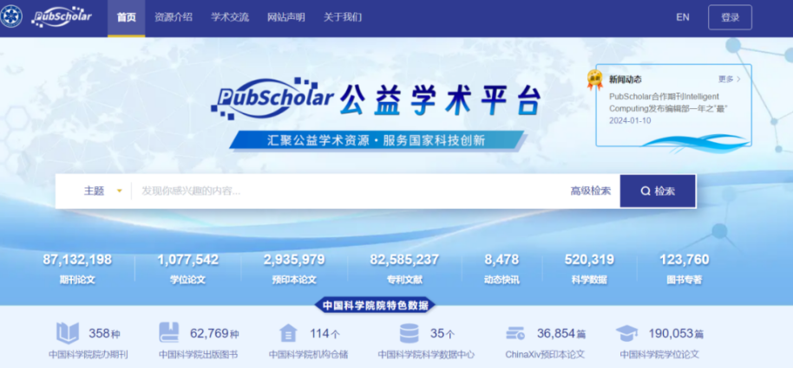Click the search input field 发现你感兴趣的内容

point(347,191)
